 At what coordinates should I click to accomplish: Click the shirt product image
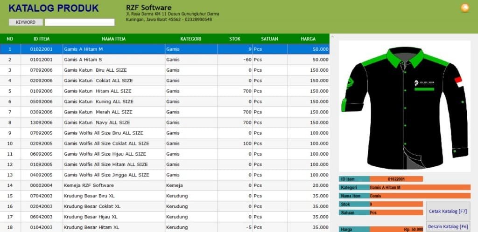point(404,106)
